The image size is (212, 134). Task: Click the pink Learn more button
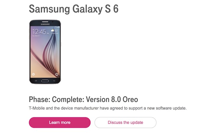pos(60,122)
